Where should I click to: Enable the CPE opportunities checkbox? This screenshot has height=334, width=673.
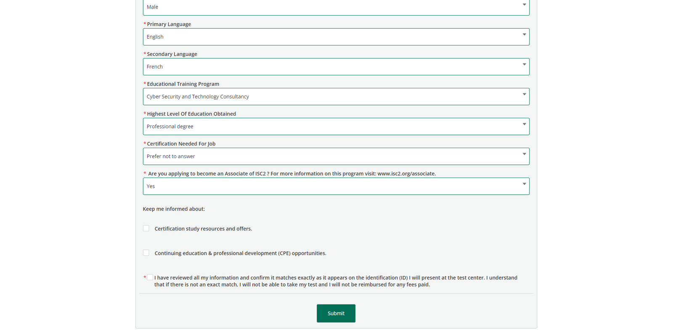[146, 252]
